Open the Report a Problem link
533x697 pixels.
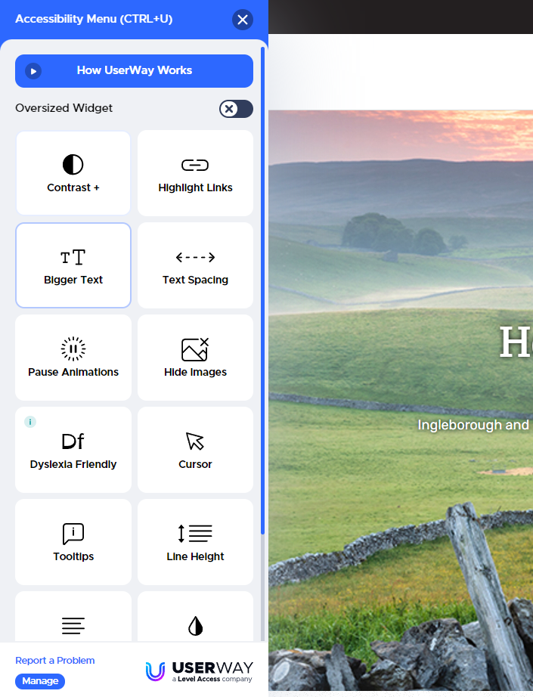coord(55,661)
